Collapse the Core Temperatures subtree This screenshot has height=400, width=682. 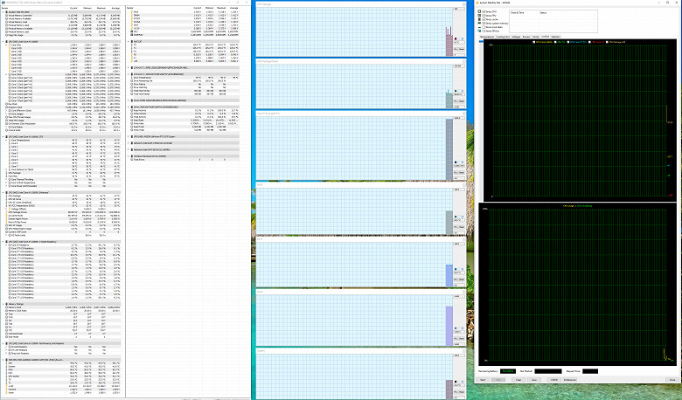pos(6,141)
